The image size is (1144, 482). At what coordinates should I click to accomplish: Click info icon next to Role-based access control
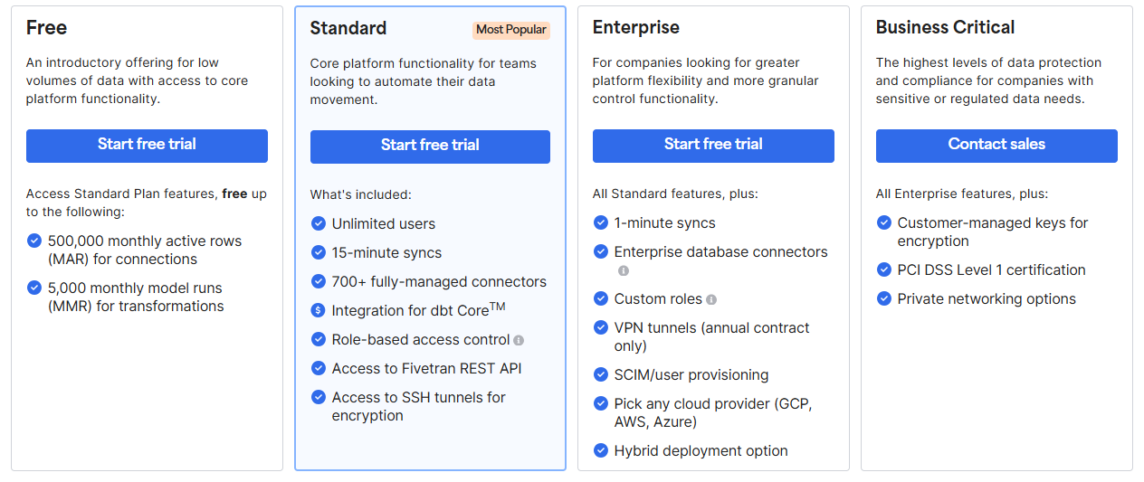tap(519, 340)
